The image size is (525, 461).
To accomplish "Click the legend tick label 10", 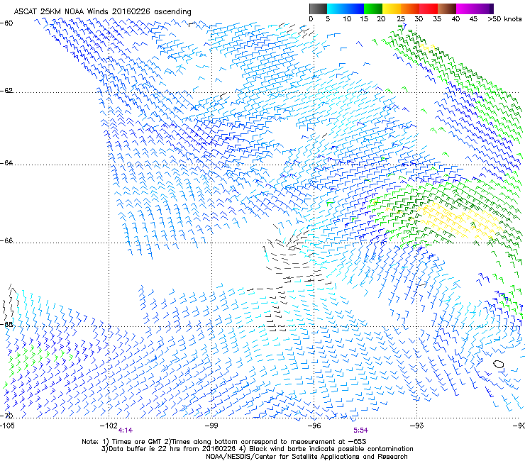I will tap(347, 19).
